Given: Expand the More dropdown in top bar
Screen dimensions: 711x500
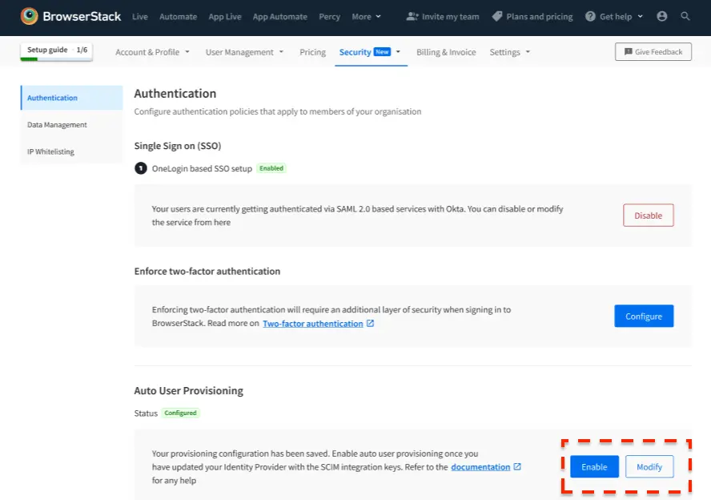Looking at the screenshot, I should (x=367, y=16).
